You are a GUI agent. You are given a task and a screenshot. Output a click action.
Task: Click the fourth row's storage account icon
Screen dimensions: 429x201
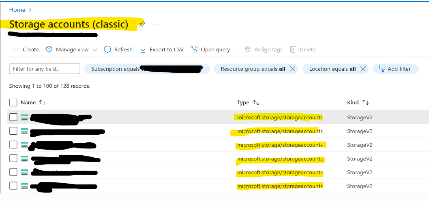tap(25, 159)
